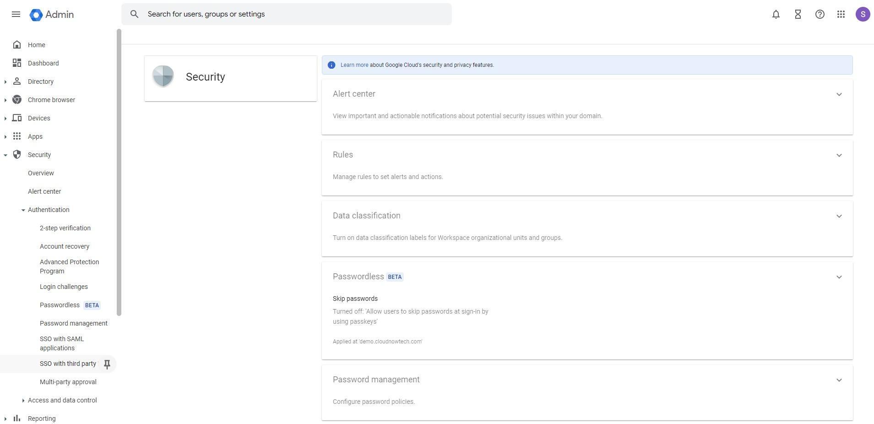Image resolution: width=874 pixels, height=424 pixels.
Task: Click the Admin home logo
Action: click(x=51, y=14)
